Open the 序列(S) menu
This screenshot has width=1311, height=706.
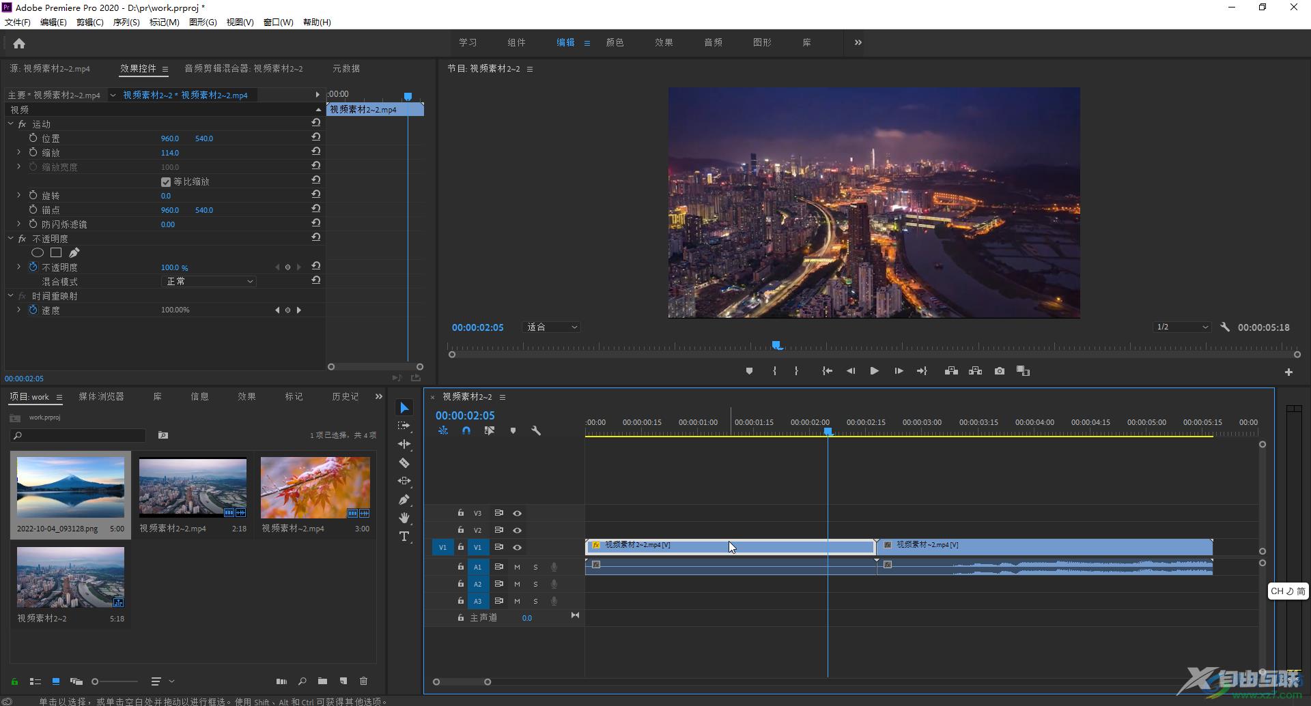pos(126,22)
